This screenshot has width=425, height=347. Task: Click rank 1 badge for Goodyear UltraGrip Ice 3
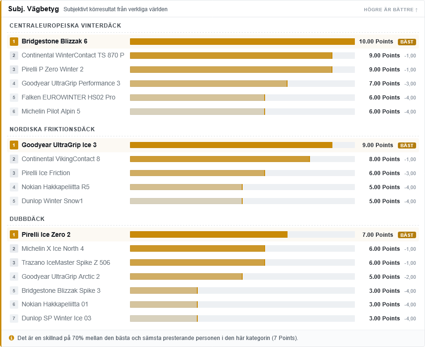(x=14, y=145)
